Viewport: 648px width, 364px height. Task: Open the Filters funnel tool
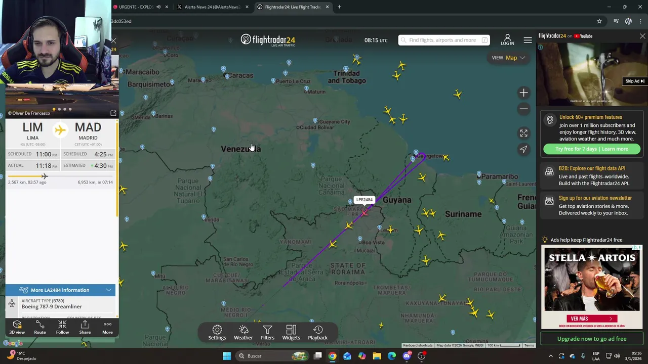click(x=268, y=333)
